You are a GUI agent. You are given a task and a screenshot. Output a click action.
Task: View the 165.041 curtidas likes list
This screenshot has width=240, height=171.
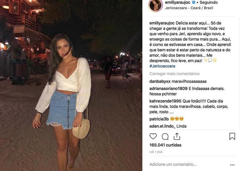(165, 145)
